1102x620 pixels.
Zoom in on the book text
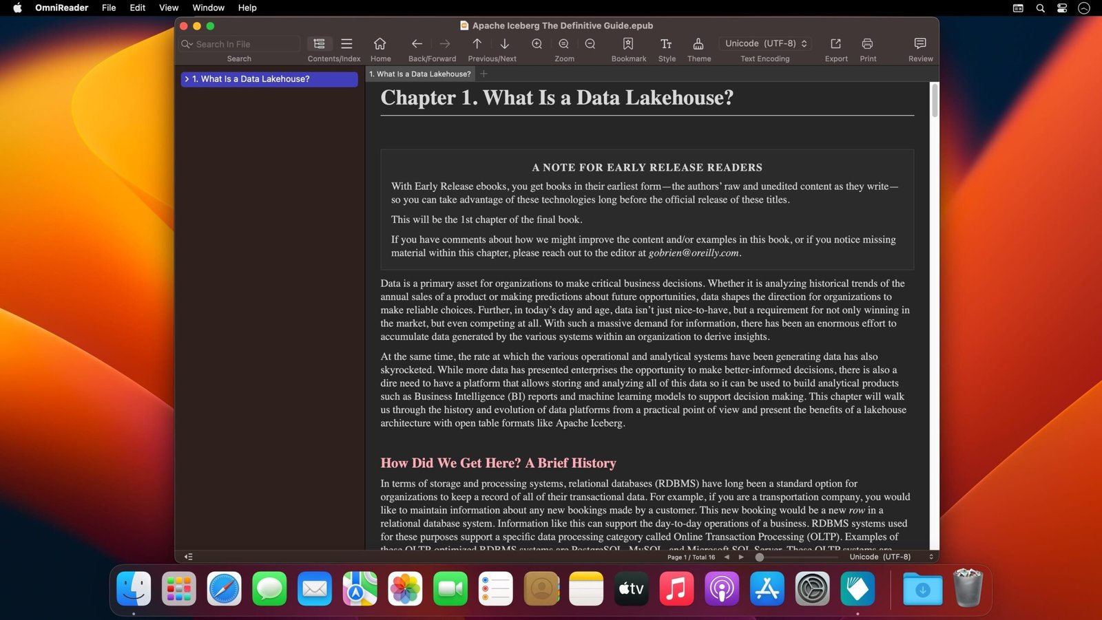click(537, 43)
